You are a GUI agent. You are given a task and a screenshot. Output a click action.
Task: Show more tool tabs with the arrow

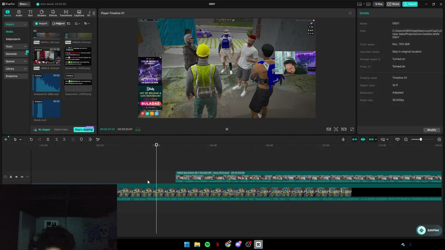[x=94, y=13]
